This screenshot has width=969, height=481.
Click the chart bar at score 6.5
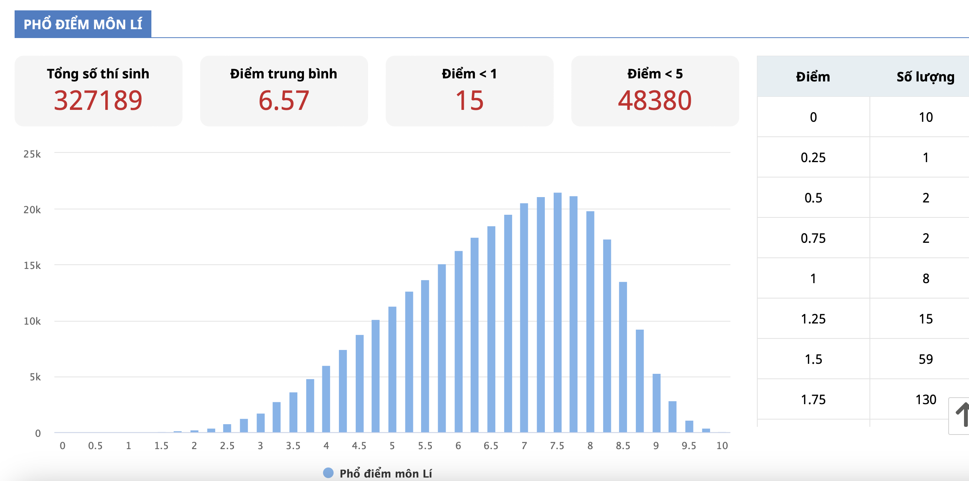click(491, 329)
